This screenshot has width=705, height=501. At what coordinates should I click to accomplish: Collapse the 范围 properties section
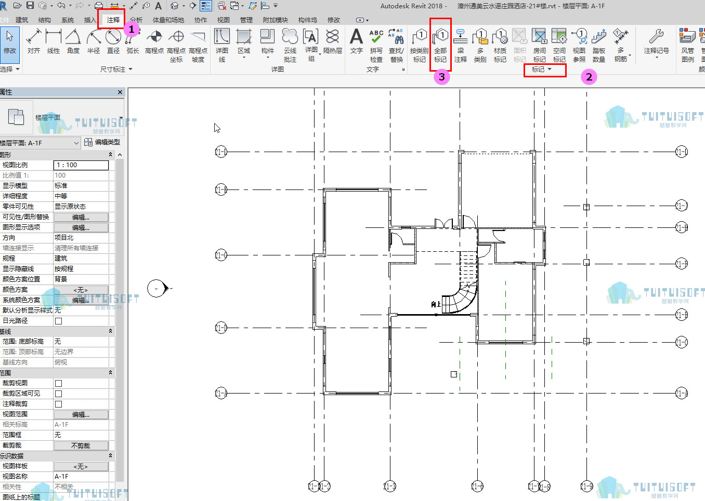pos(110,373)
